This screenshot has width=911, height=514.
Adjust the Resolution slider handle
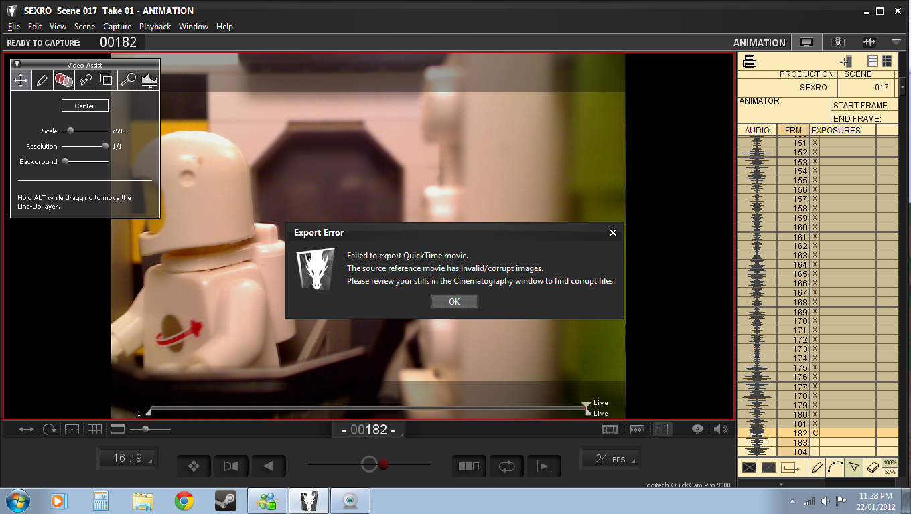point(105,146)
